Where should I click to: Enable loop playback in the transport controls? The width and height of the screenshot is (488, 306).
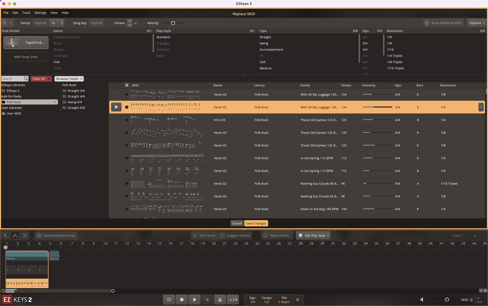tap(169, 300)
